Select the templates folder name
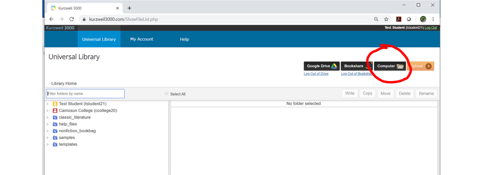Image resolution: width=483 pixels, height=175 pixels. tap(68, 145)
